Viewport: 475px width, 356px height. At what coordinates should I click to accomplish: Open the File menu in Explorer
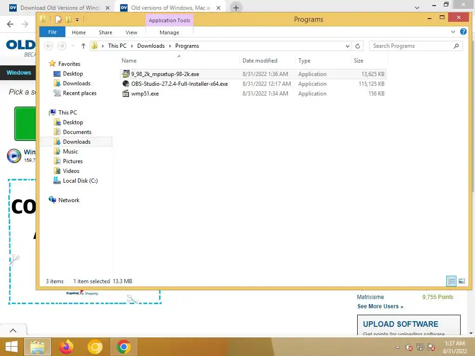click(x=52, y=32)
